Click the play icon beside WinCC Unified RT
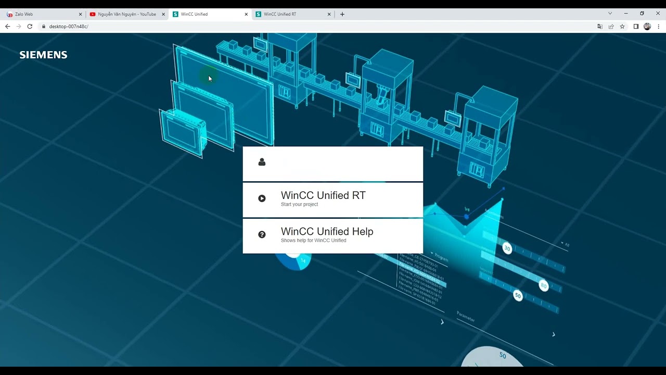This screenshot has height=375, width=666. pyautogui.click(x=262, y=198)
